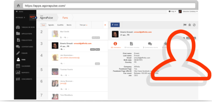Click the flag icon for the fan

pos(185,25)
